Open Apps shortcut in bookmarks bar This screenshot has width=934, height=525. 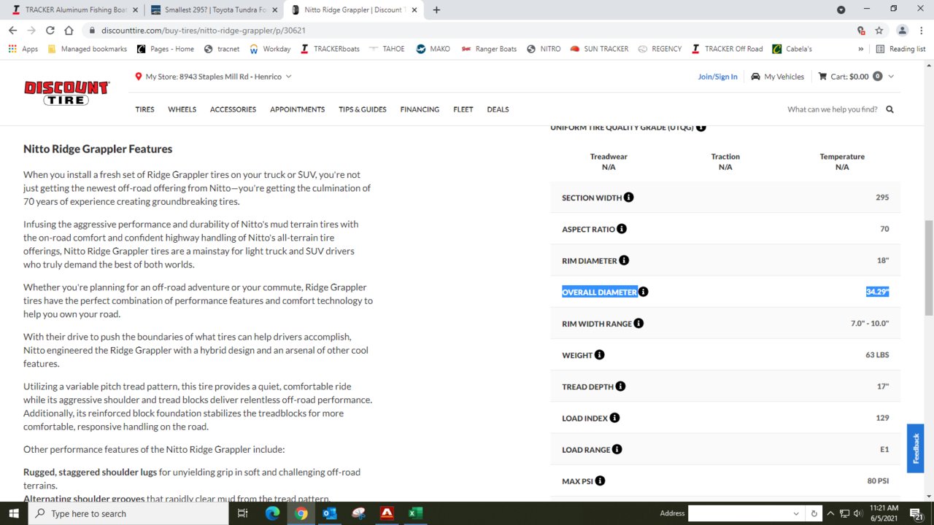(x=23, y=49)
